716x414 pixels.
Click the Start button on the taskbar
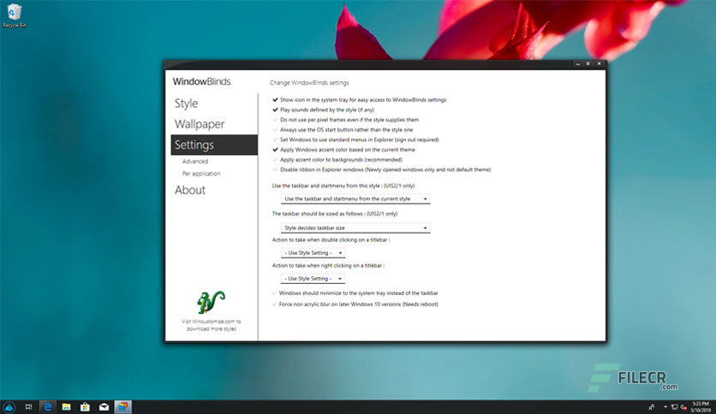[9, 406]
